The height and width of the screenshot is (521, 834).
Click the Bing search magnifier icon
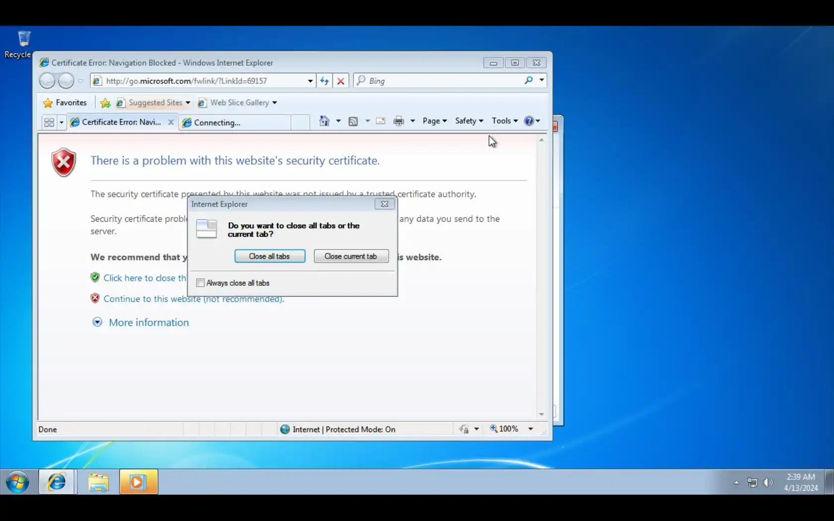tap(529, 80)
